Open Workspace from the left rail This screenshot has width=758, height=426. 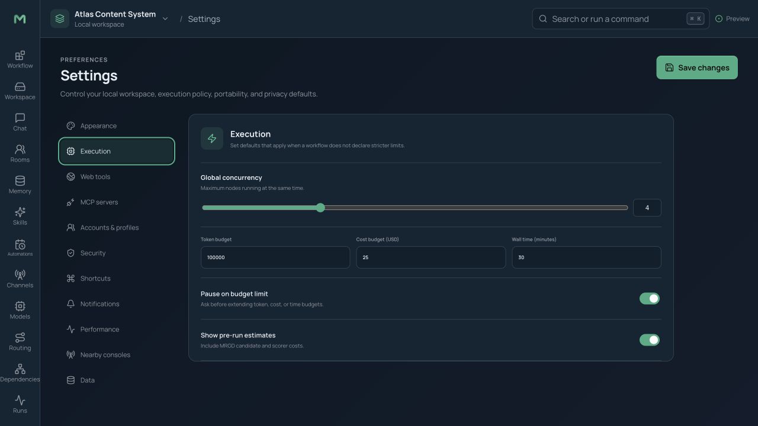(20, 91)
